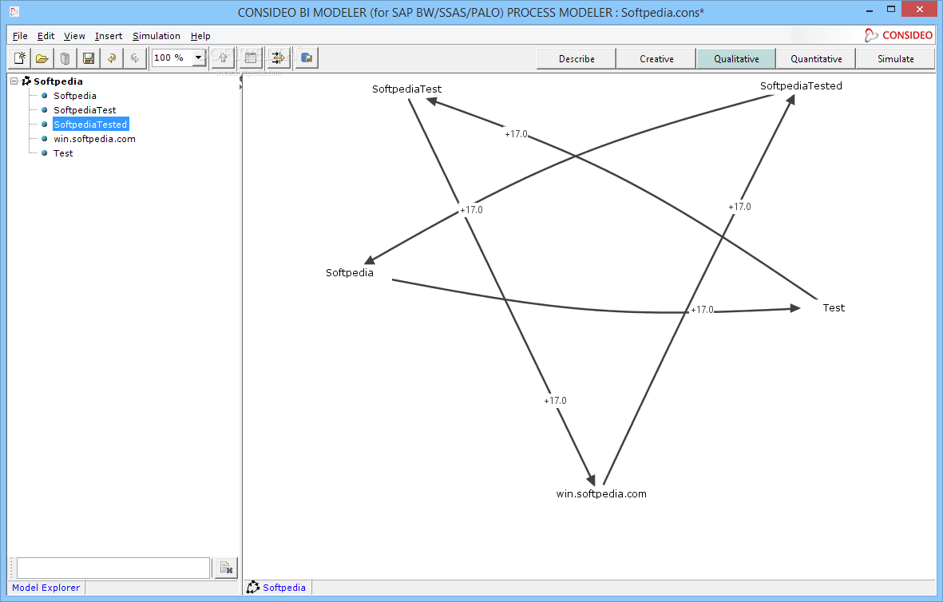Image resolution: width=943 pixels, height=602 pixels.
Task: Switch to Creative mode
Action: coord(656,59)
